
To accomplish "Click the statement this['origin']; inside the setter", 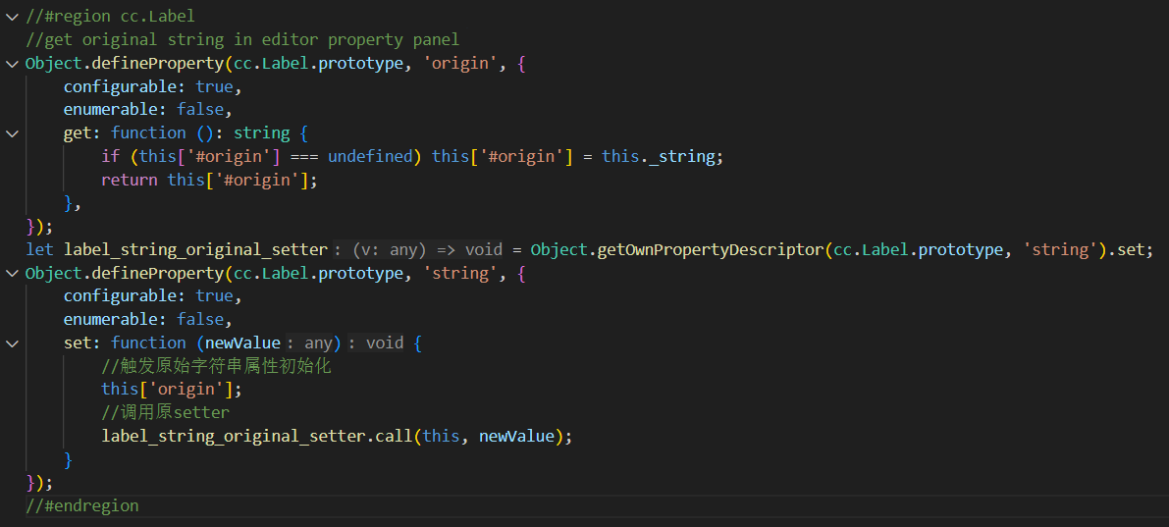I will click(x=172, y=389).
